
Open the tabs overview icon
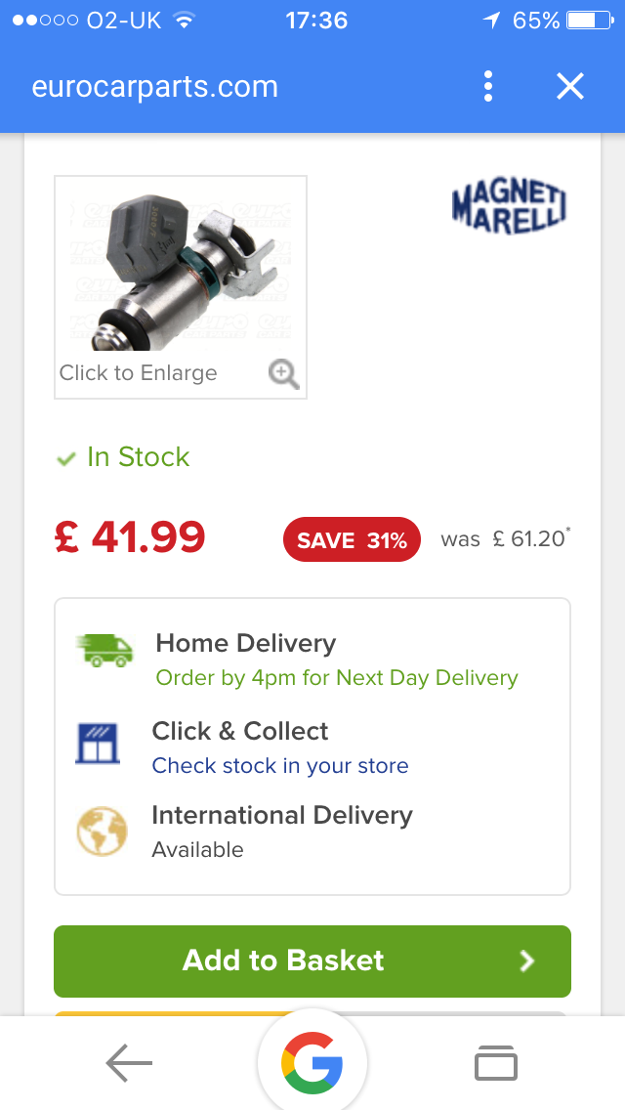496,1063
